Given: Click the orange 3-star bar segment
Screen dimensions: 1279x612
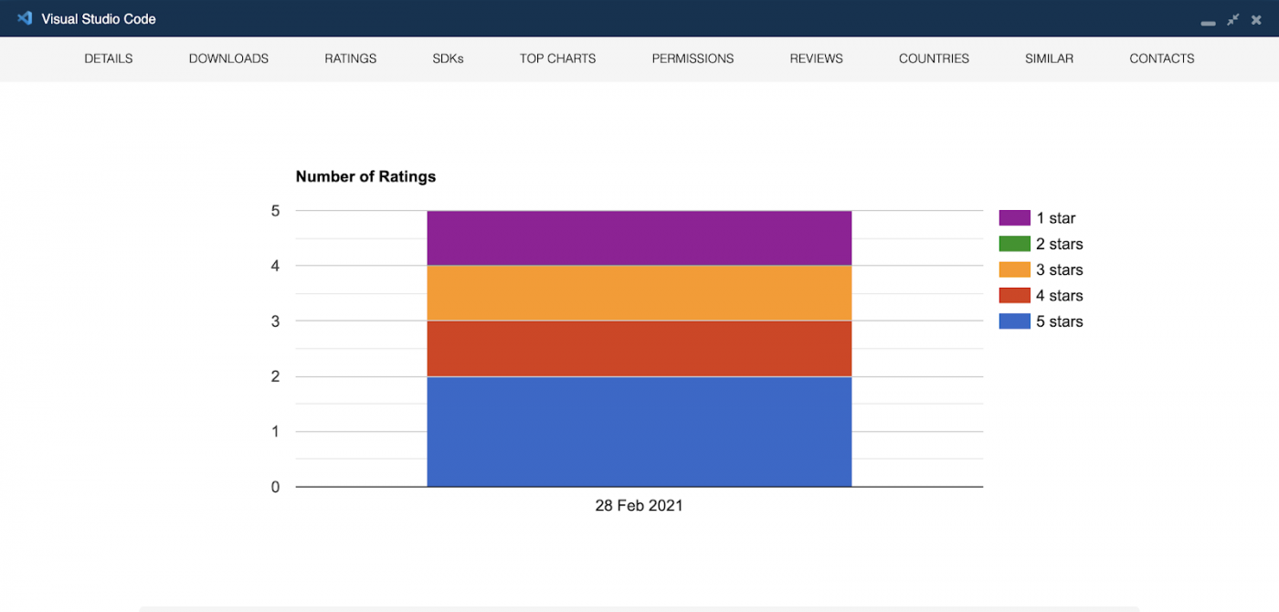Looking at the screenshot, I should point(639,293).
